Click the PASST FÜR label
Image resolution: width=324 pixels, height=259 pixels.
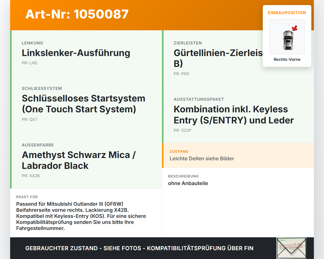click(27, 197)
